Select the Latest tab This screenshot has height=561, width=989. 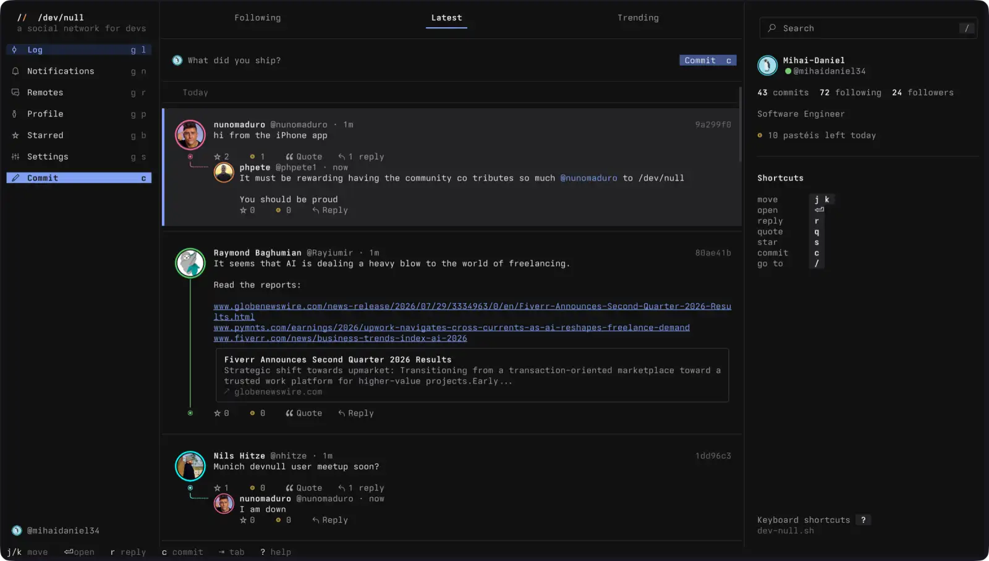(446, 18)
